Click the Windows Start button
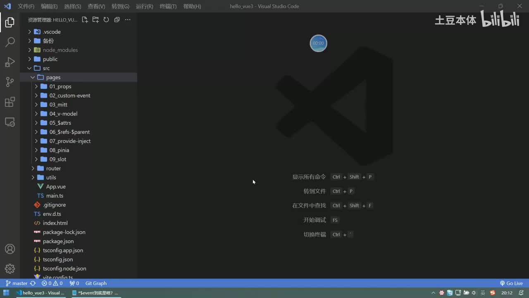The height and width of the screenshot is (298, 529). click(6, 293)
